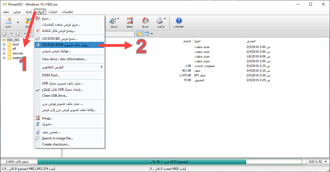Click the disc icon beside نسخ... menu entry

point(38,19)
